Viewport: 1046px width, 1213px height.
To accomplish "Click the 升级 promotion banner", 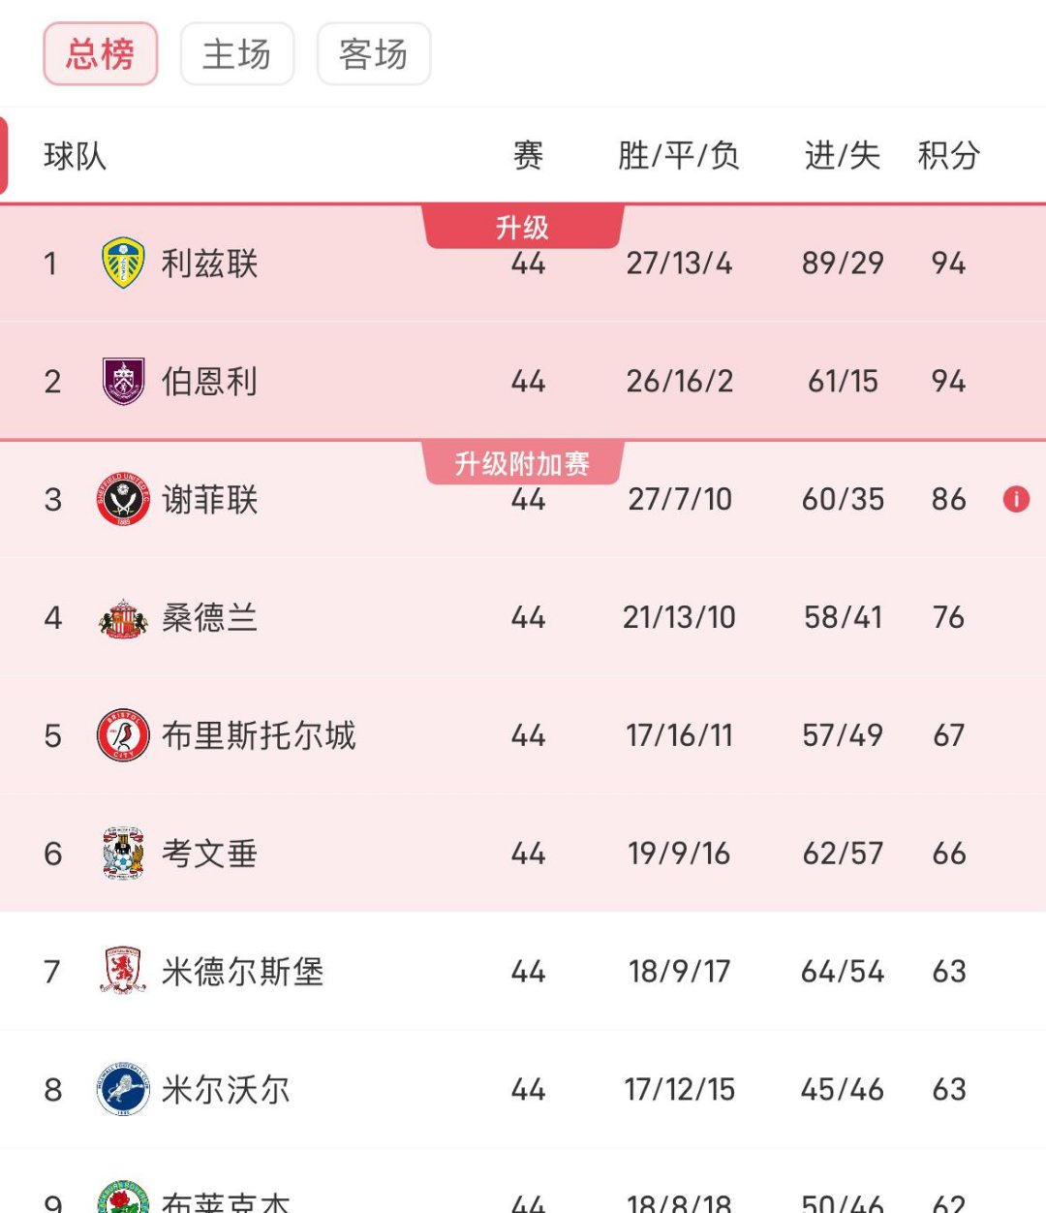I will [524, 226].
